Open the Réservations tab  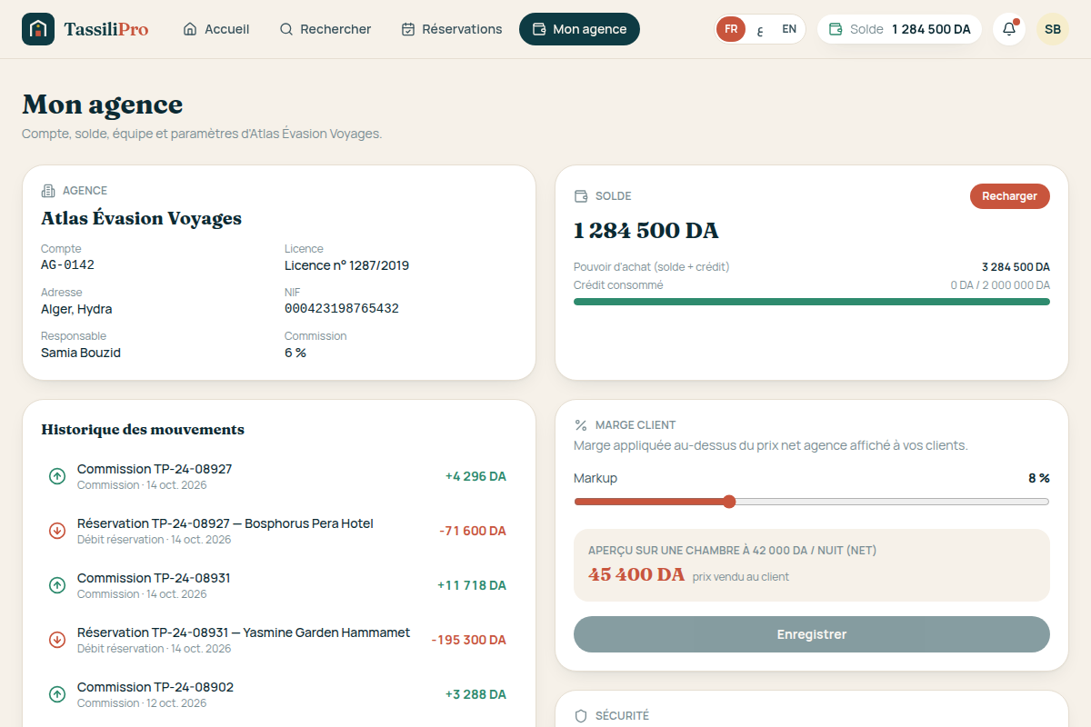[x=452, y=29]
